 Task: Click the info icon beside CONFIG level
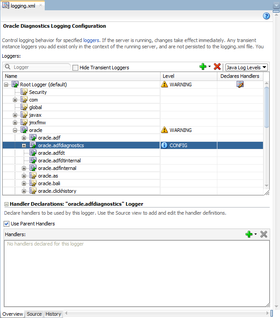click(164, 145)
